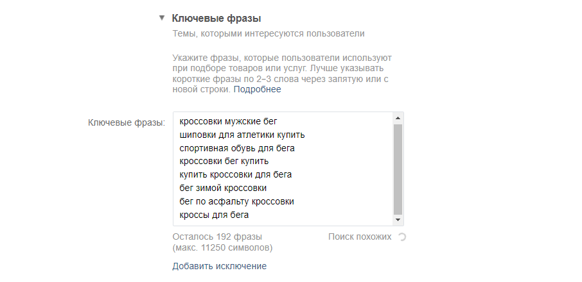The image size is (582, 282).
Task: Click the 'Осталось 192 фразы' counter text
Action: 215,236
